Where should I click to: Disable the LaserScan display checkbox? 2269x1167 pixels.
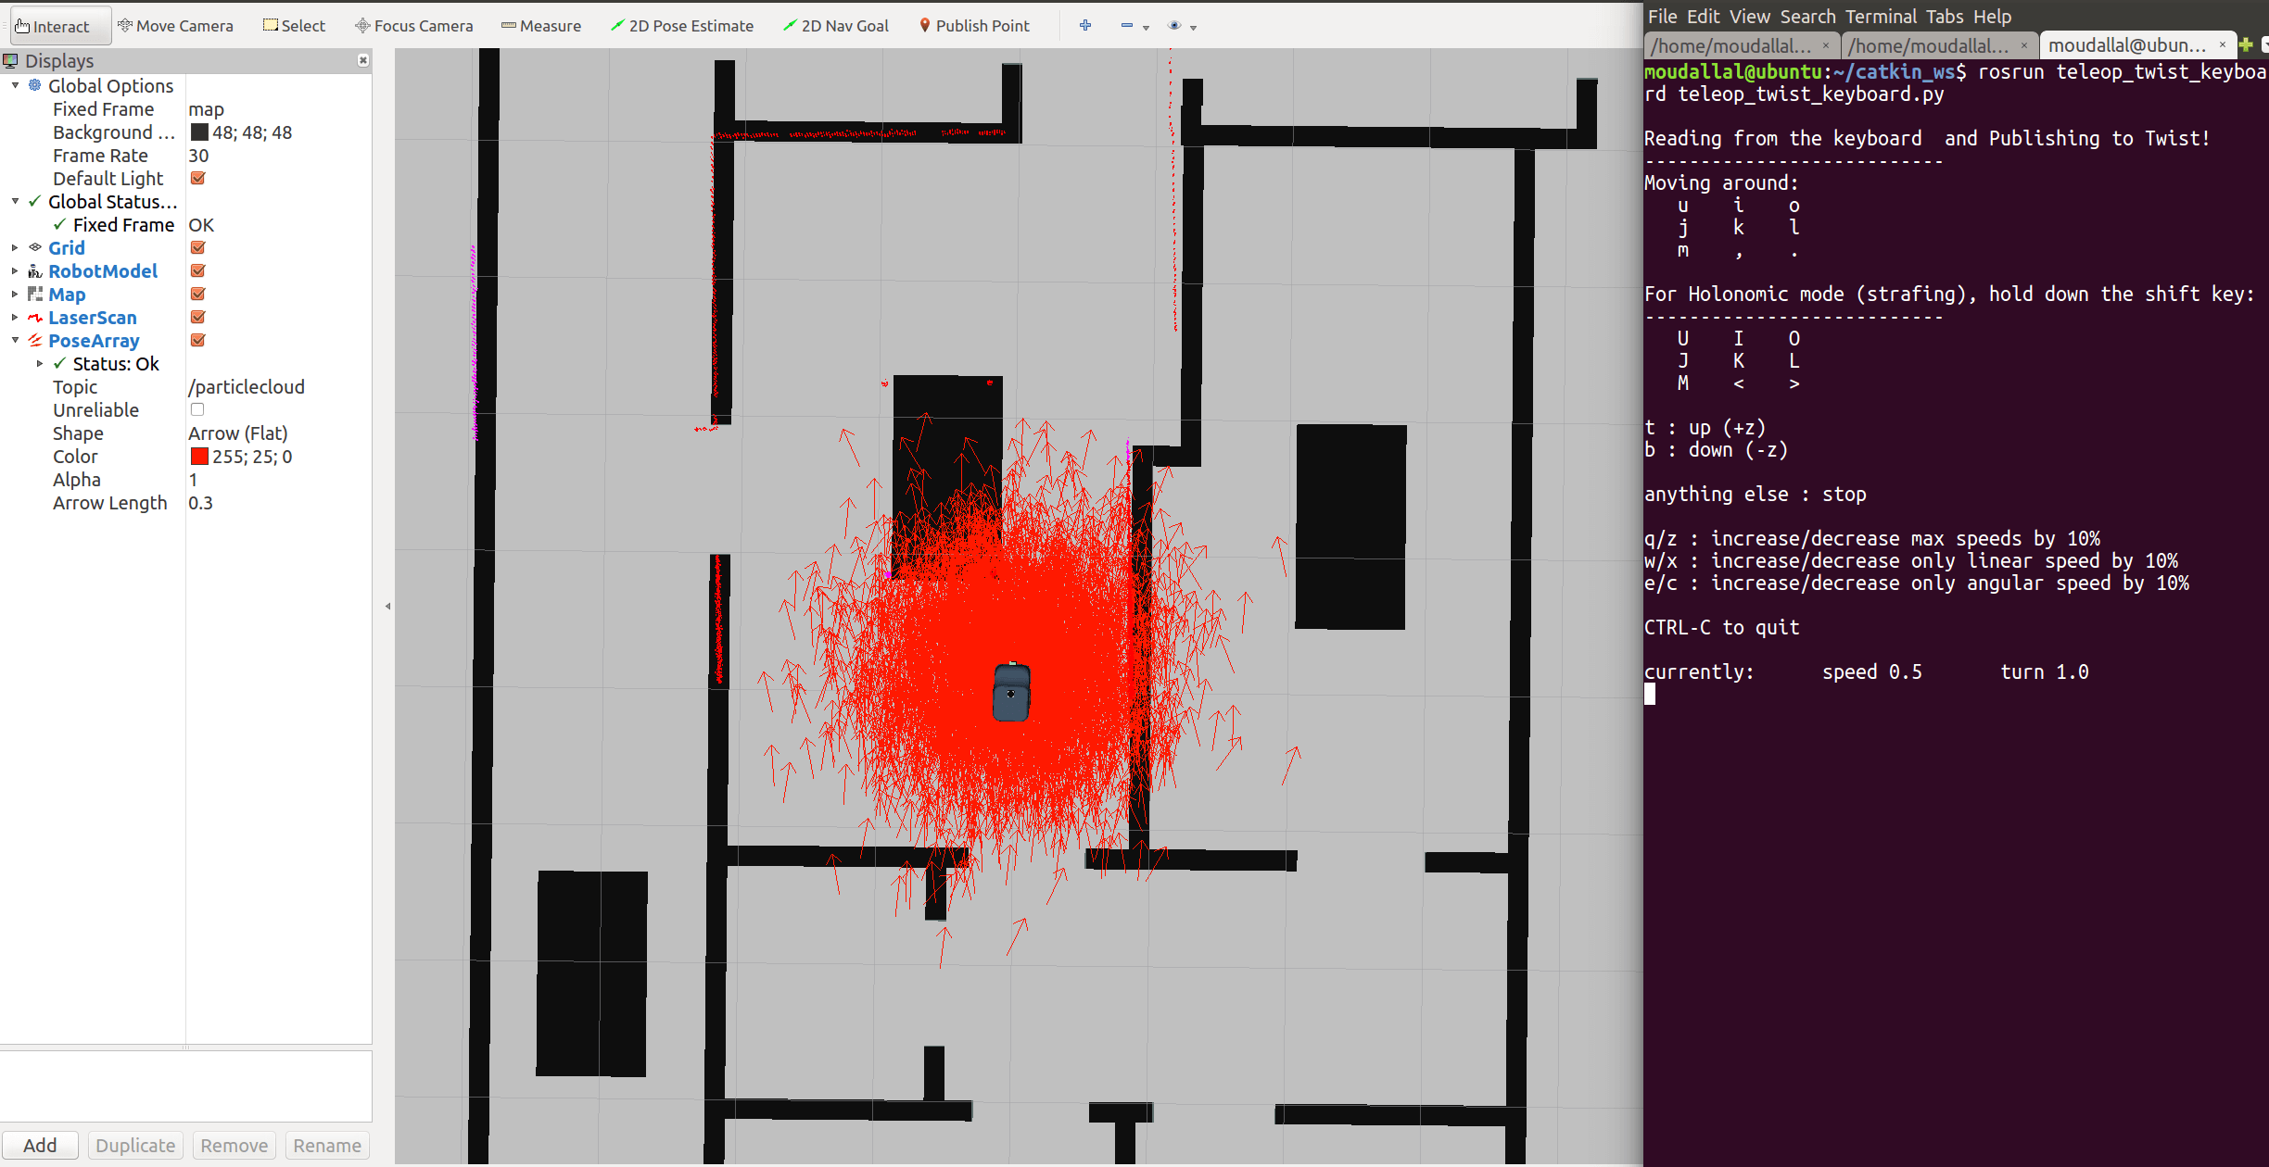(197, 317)
